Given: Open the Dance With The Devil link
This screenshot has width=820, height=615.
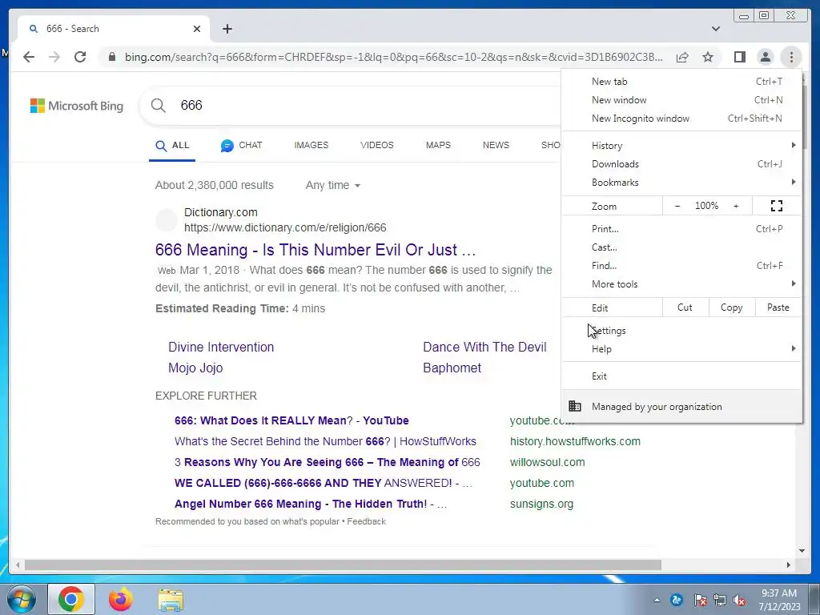Looking at the screenshot, I should (x=484, y=348).
